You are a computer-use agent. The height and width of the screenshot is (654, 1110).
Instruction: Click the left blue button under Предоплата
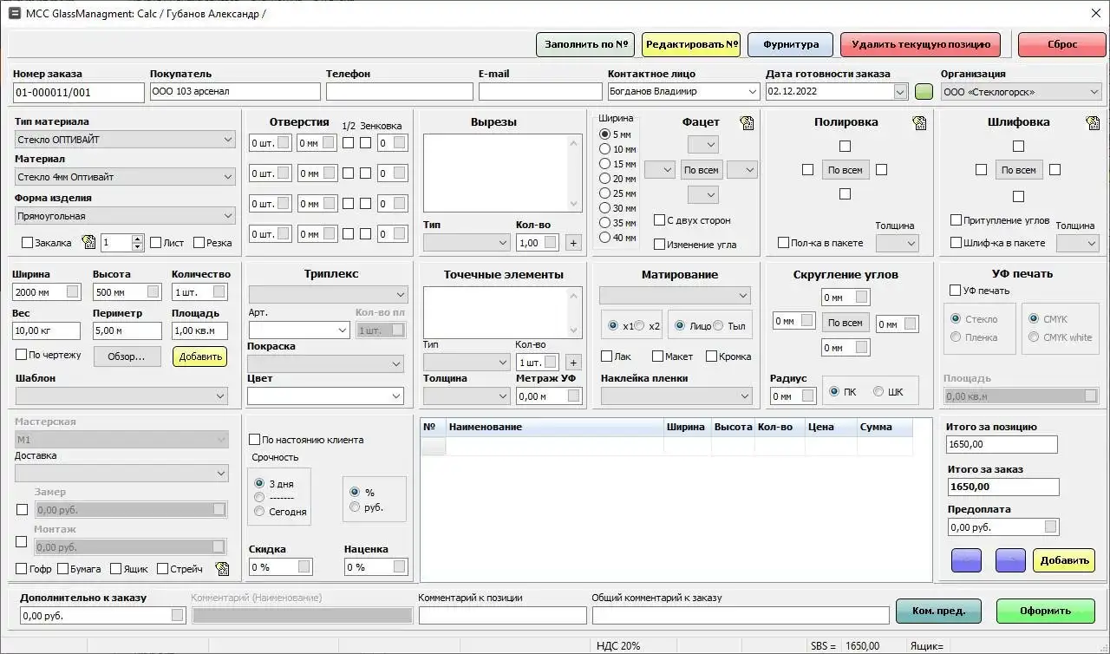pos(966,560)
